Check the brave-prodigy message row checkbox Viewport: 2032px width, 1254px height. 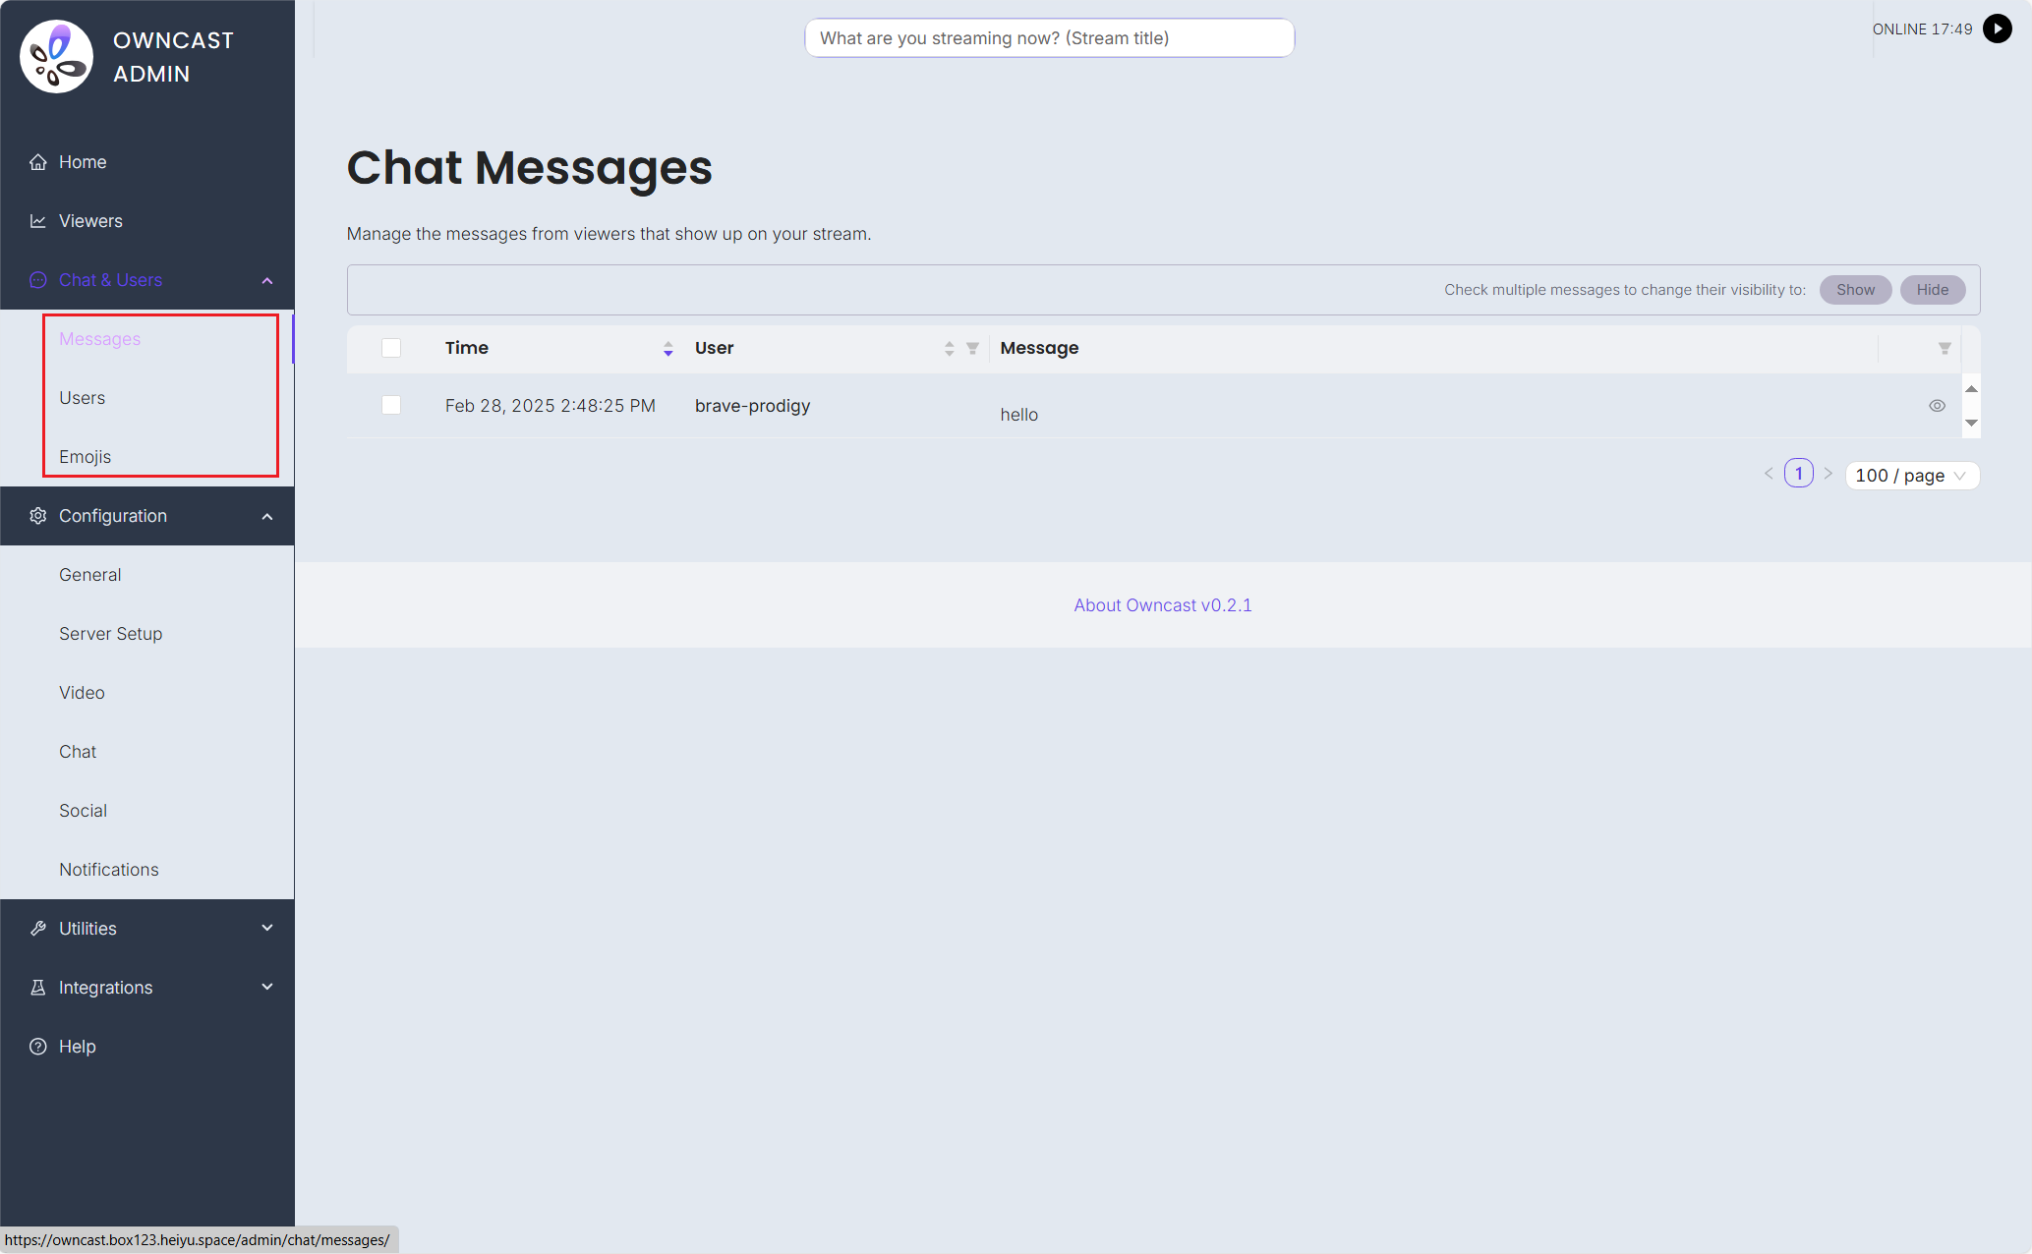click(x=391, y=405)
